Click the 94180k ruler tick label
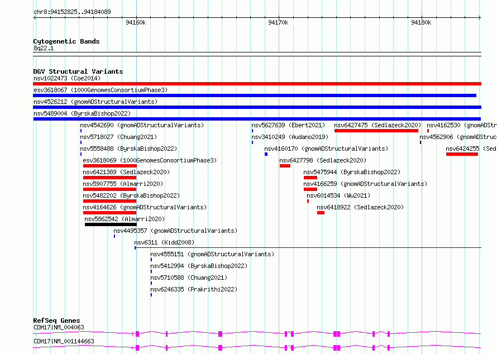497x354 pixels. (x=421, y=22)
